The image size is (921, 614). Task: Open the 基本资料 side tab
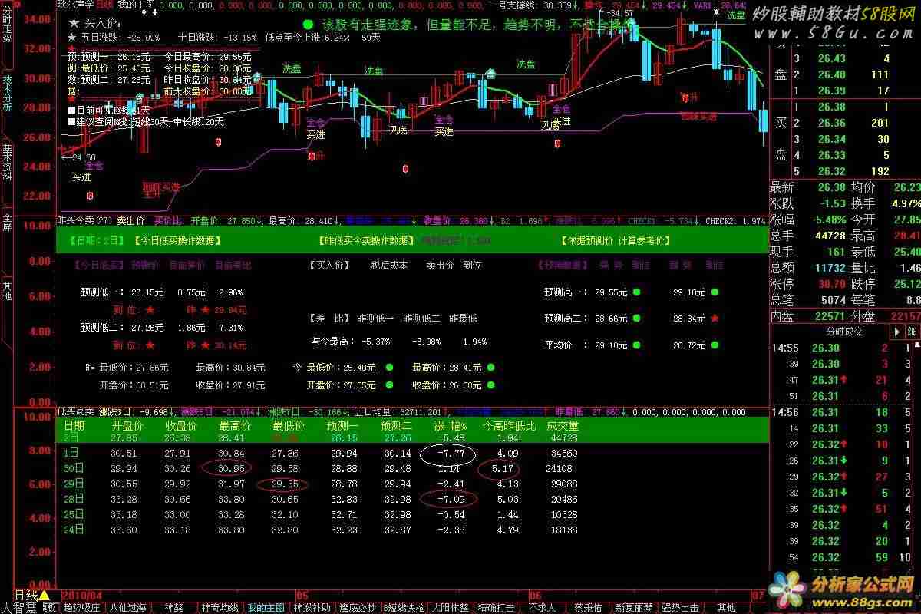(x=7, y=162)
